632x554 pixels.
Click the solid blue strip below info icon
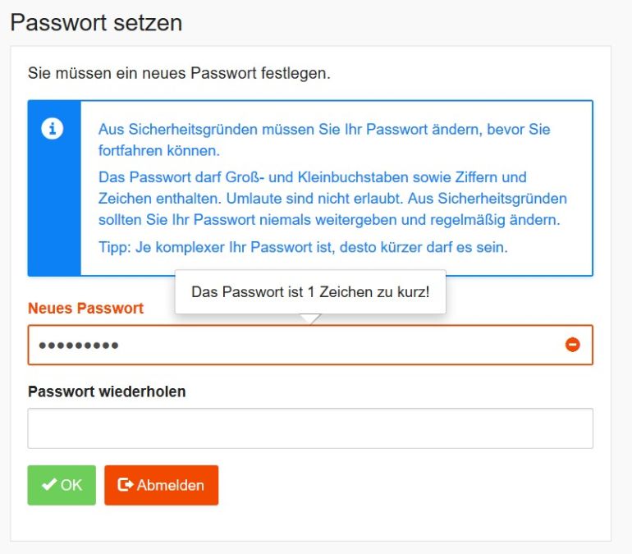[x=54, y=213]
